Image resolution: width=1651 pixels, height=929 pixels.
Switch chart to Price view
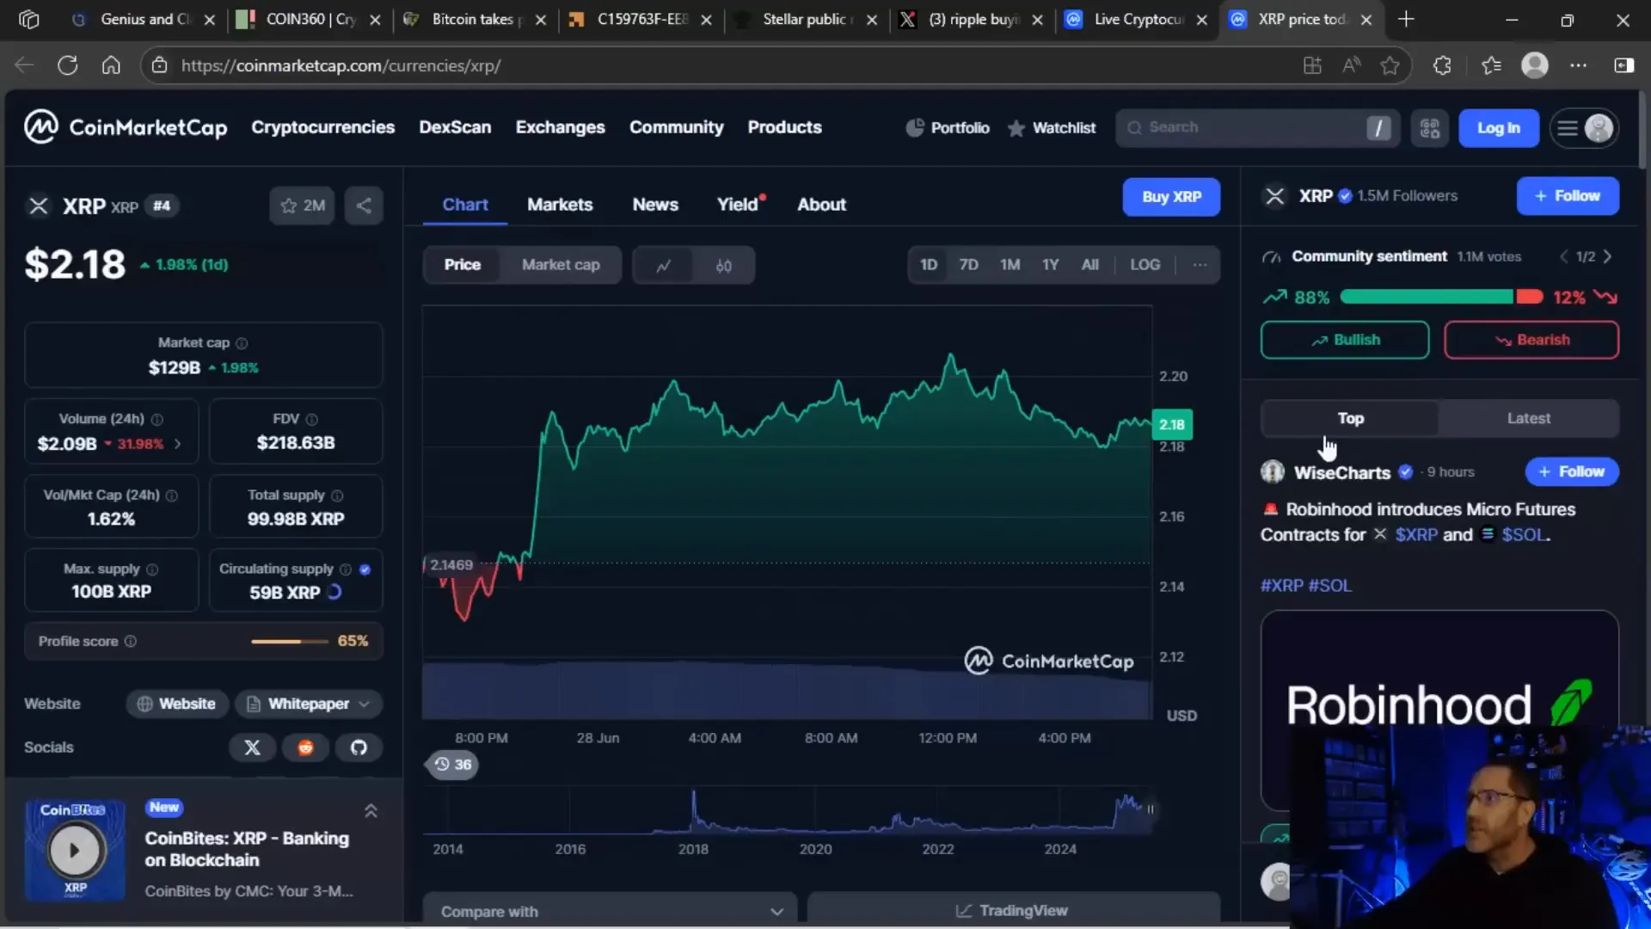point(463,265)
